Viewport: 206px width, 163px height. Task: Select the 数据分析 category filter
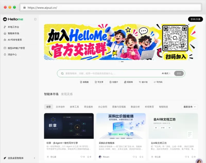coord(135,107)
